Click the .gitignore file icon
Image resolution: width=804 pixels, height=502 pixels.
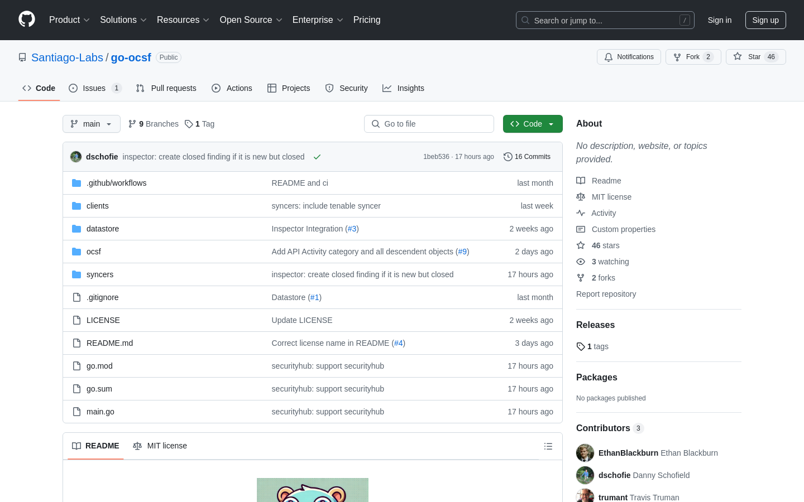pos(76,297)
